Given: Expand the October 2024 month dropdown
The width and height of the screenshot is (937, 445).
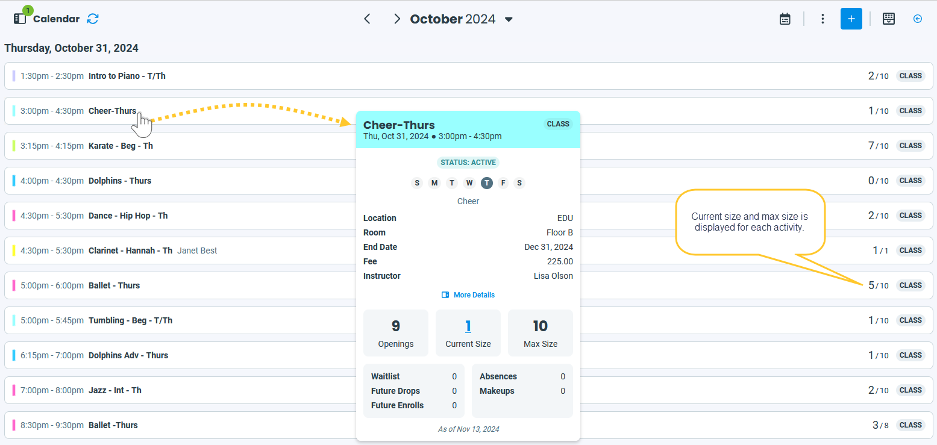Looking at the screenshot, I should 509,19.
